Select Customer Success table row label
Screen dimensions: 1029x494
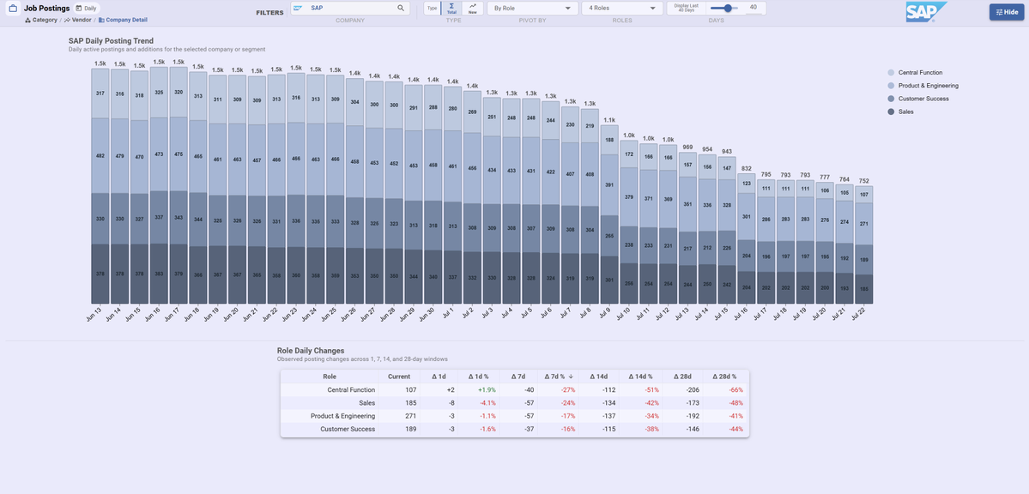click(348, 429)
